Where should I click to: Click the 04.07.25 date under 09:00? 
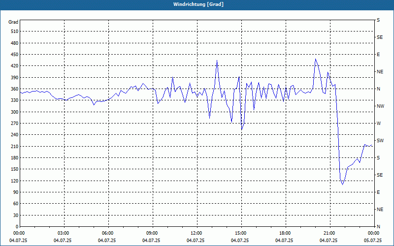click(151, 241)
